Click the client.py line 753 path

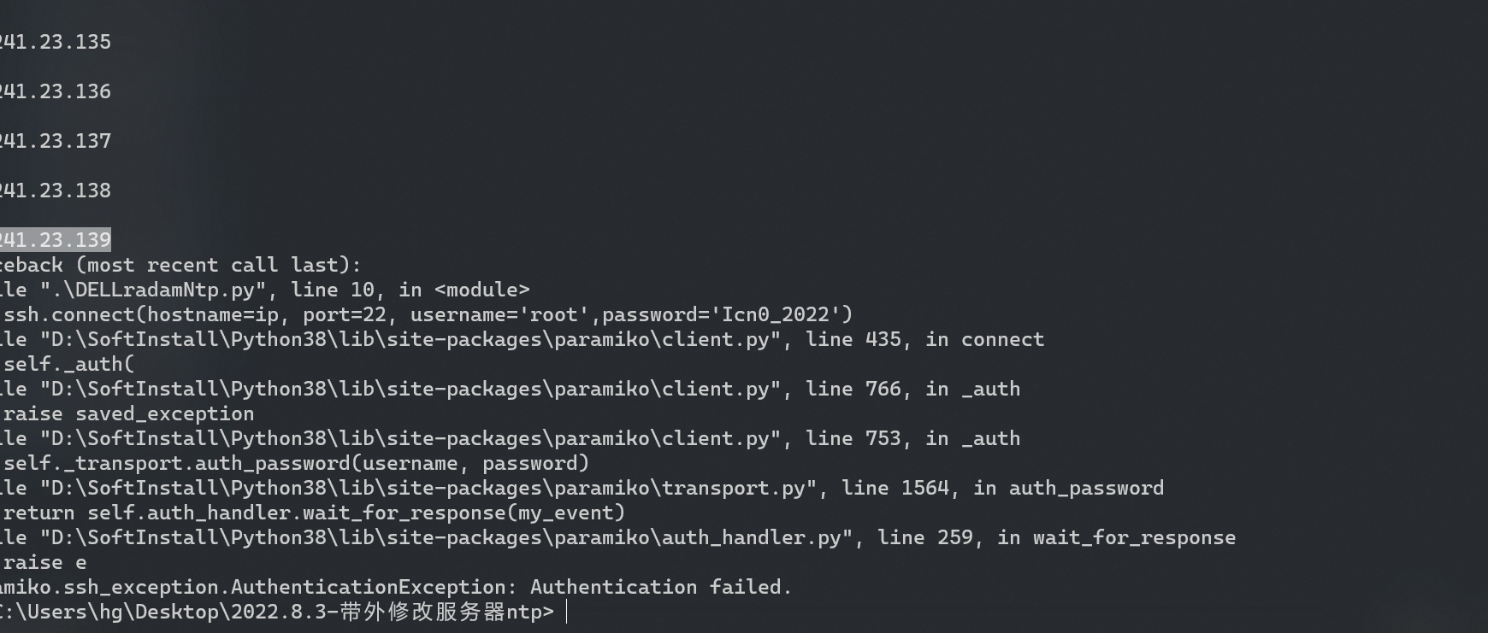point(410,438)
